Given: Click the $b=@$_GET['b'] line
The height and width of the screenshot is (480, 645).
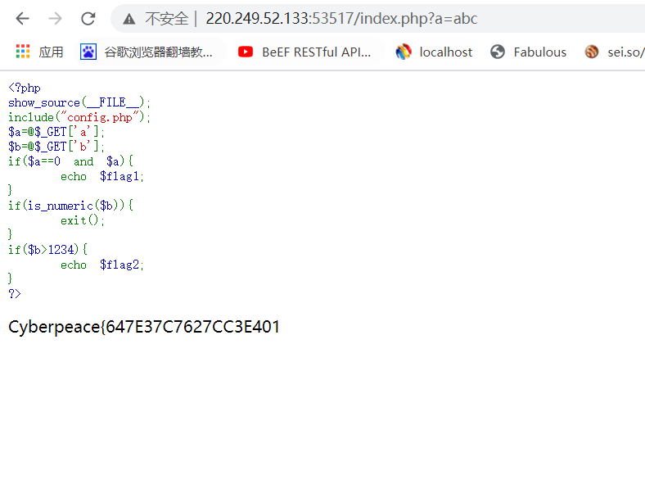Looking at the screenshot, I should (56, 147).
